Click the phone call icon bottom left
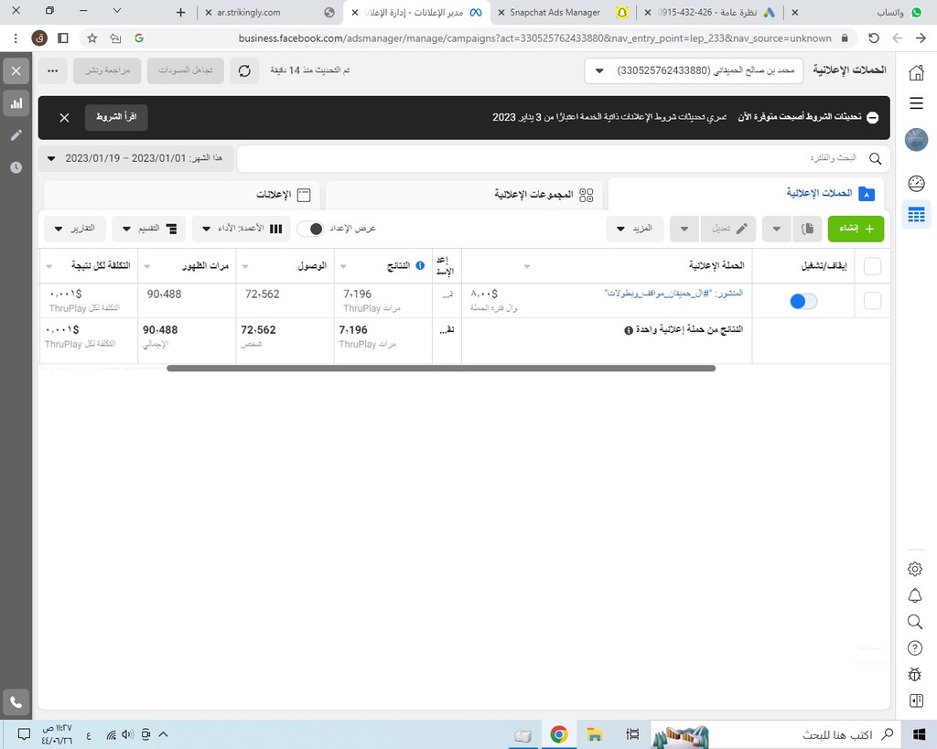The height and width of the screenshot is (749, 937). point(16,702)
